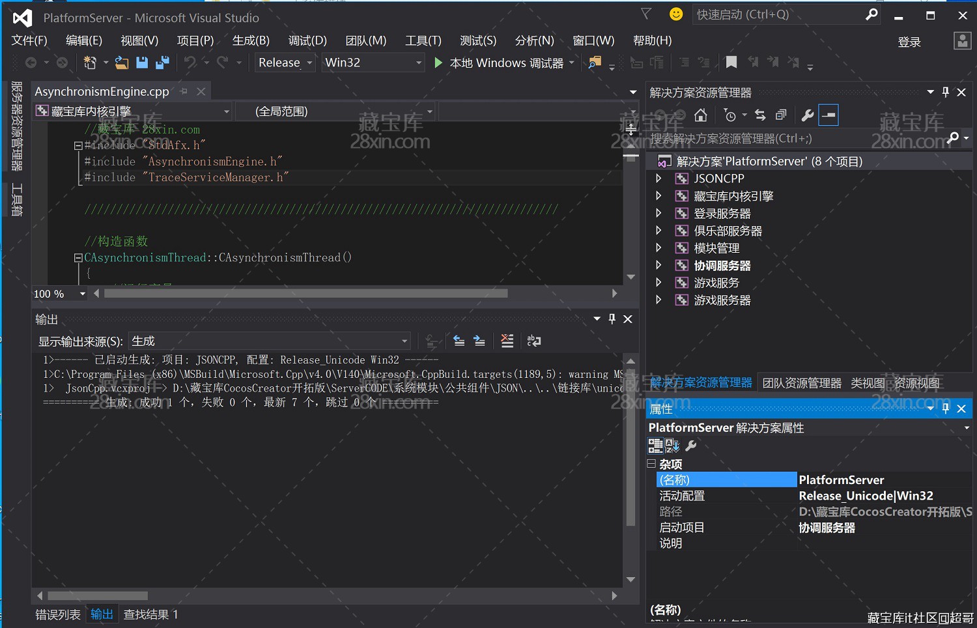Click the Undo arrow icon
977x628 pixels.
(190, 63)
